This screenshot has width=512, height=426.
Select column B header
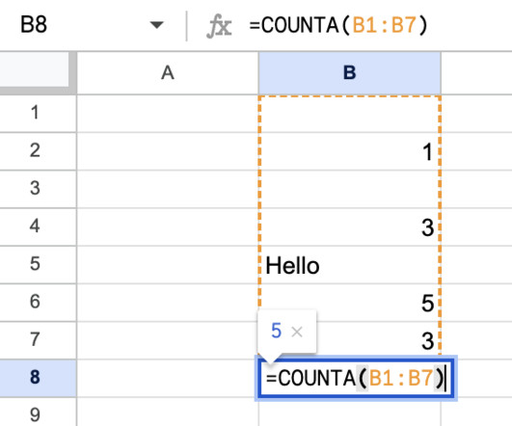349,73
